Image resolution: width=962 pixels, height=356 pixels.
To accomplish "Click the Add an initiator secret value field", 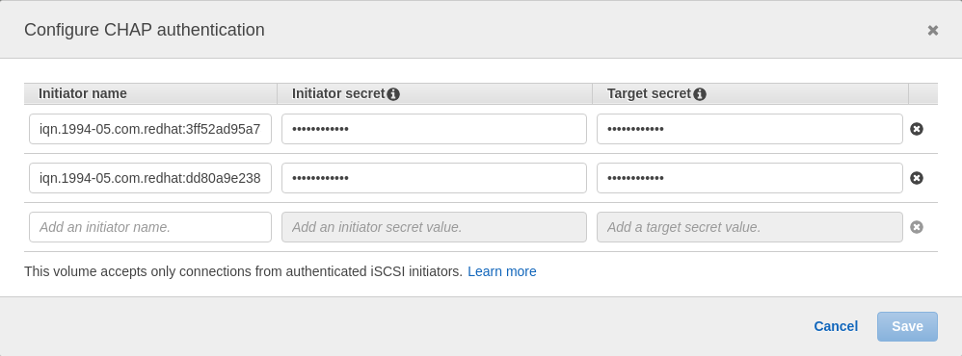I will (435, 227).
